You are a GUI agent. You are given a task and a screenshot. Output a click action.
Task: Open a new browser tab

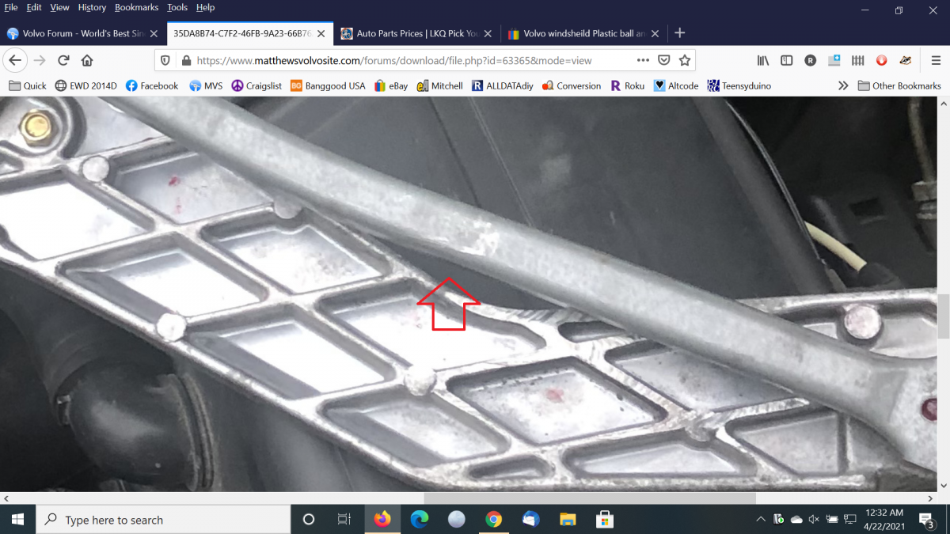(679, 33)
